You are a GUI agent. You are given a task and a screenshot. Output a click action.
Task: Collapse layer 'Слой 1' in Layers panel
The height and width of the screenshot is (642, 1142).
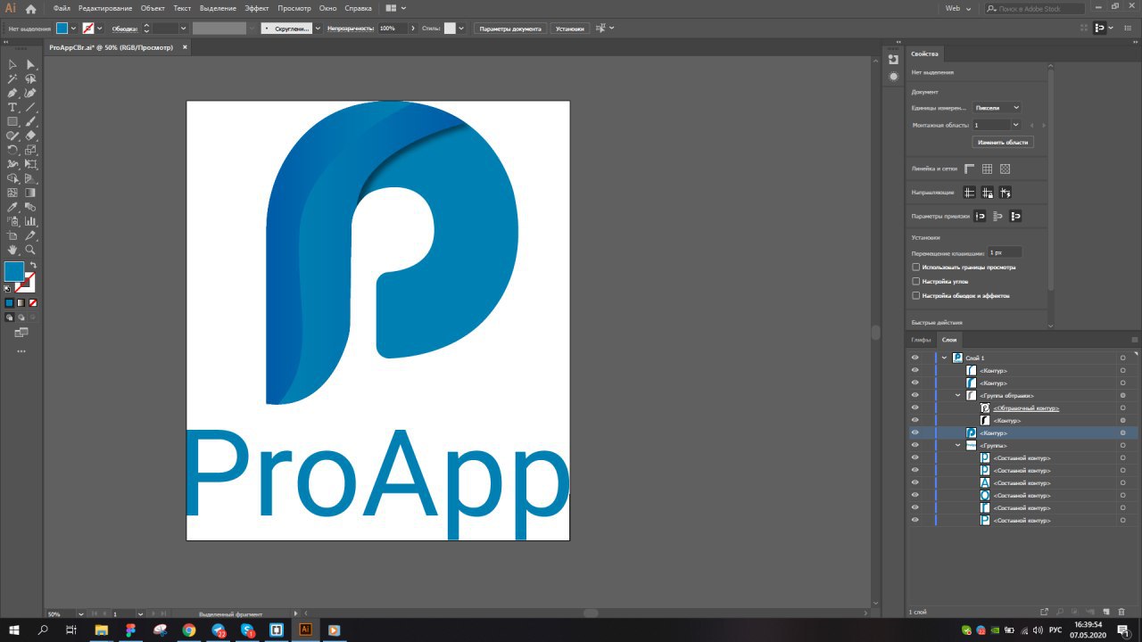pos(945,358)
